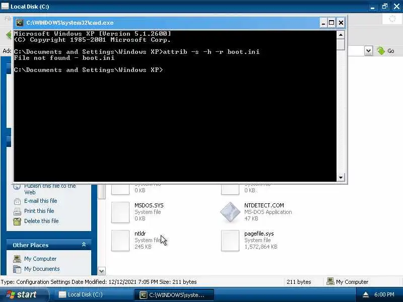Switch to cmd.exe taskbar button
The width and height of the screenshot is (403, 302).
click(174, 295)
